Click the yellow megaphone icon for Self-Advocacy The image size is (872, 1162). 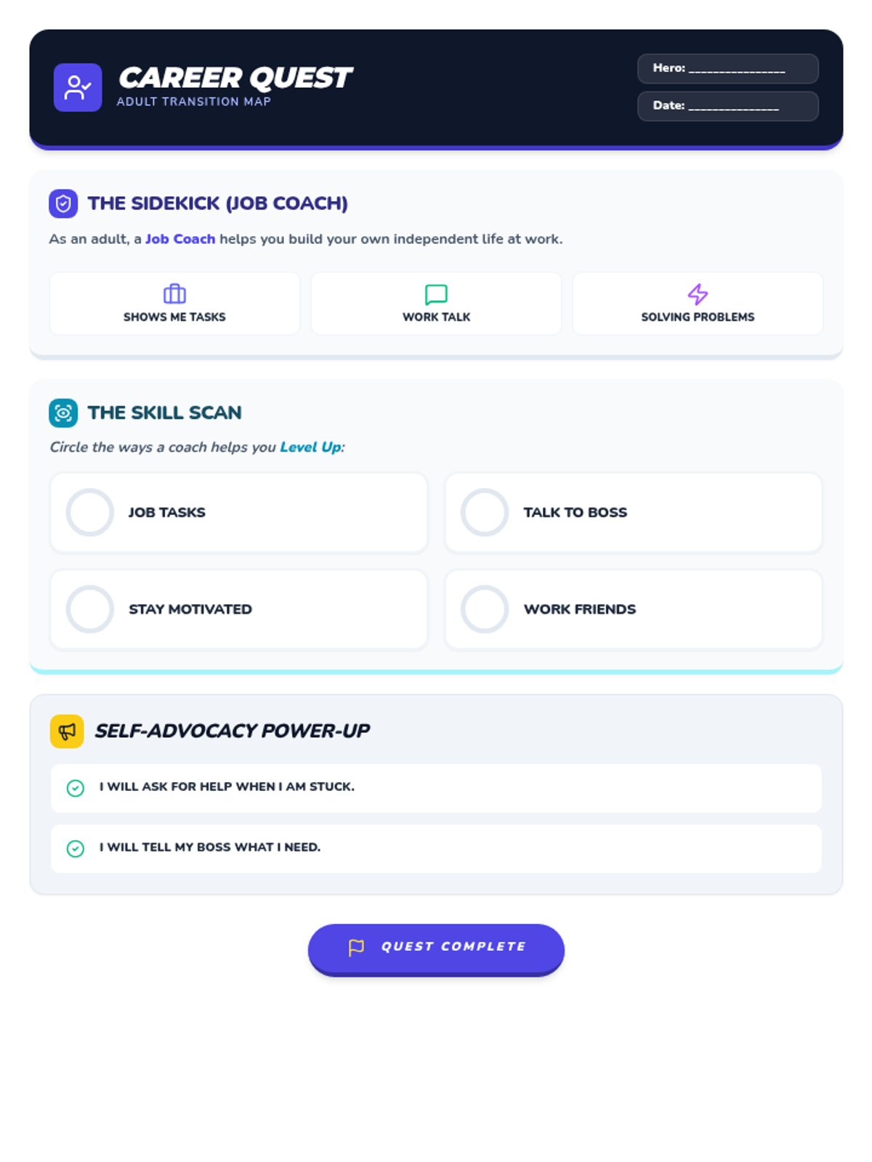[x=67, y=731]
